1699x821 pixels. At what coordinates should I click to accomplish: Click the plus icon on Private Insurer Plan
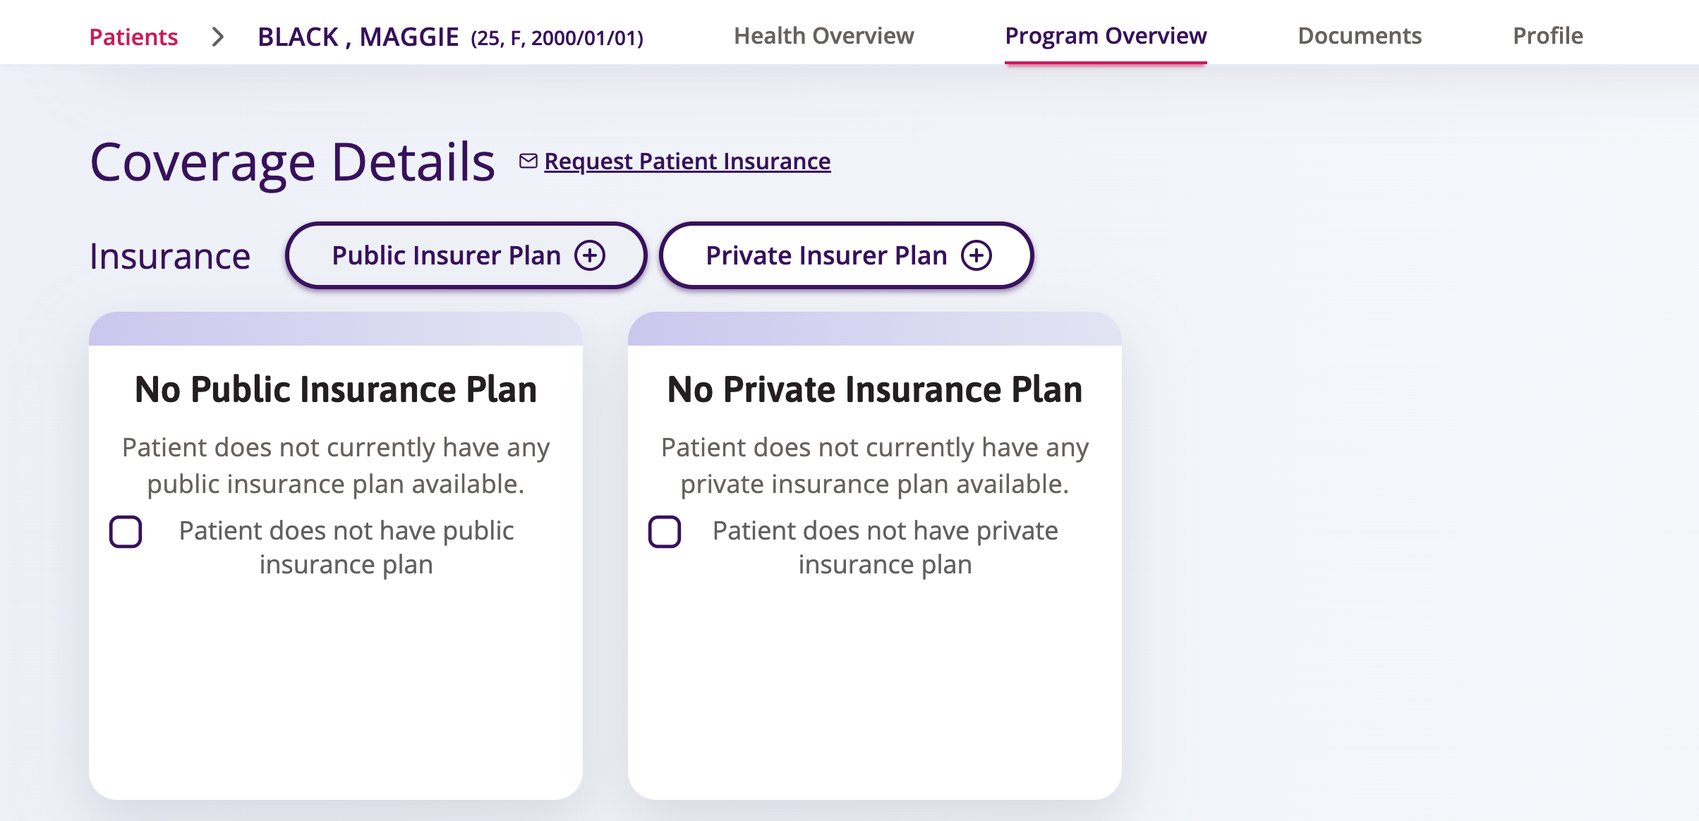coord(977,255)
